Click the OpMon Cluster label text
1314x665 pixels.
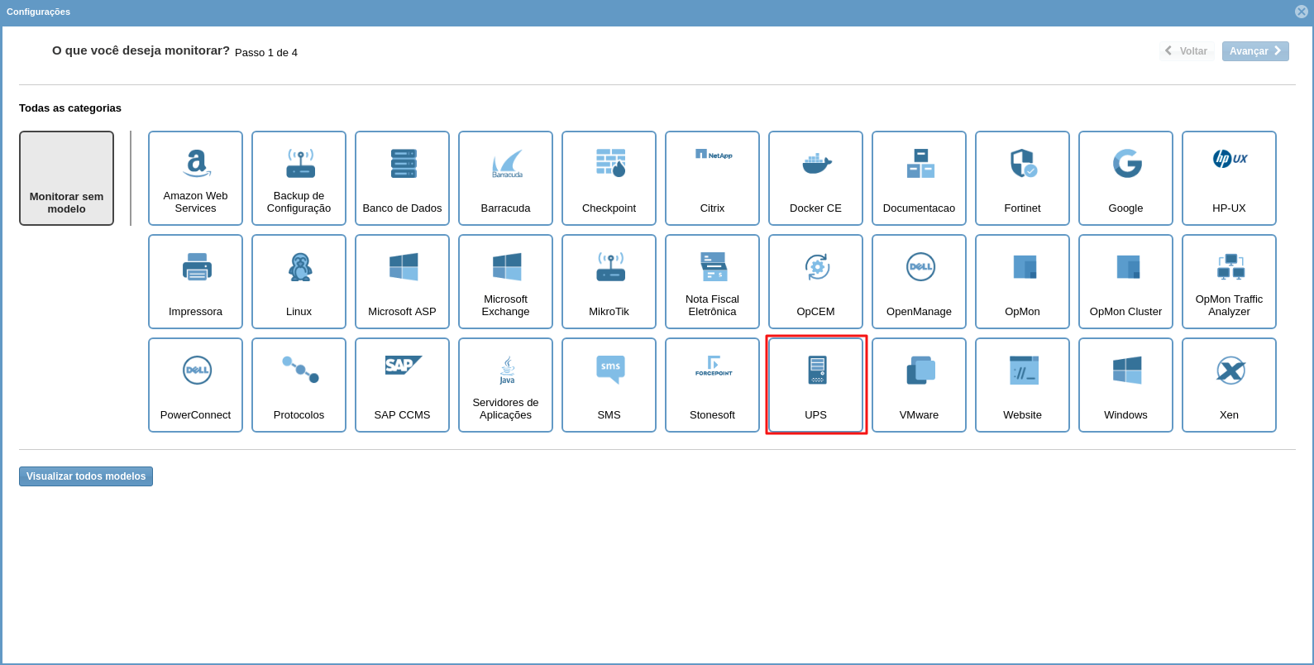[x=1125, y=312]
